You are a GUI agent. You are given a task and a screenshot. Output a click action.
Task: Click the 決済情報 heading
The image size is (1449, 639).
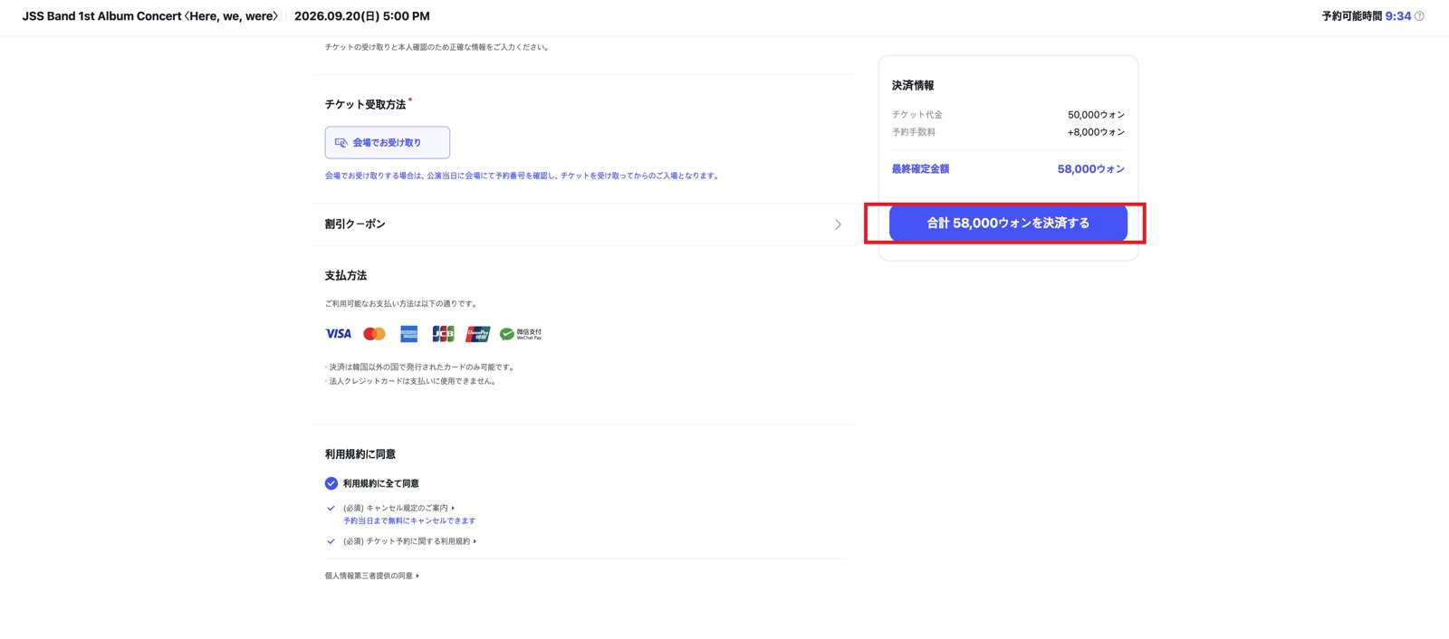[913, 85]
